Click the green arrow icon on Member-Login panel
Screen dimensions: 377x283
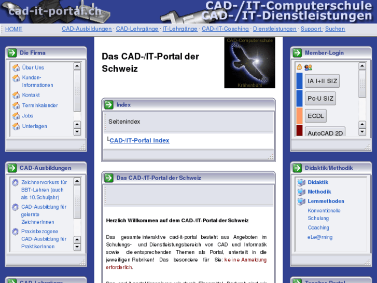coord(297,53)
